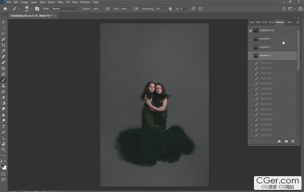The height and width of the screenshot is (192, 304).
Task: Select the Brush tool in toolbar
Action: click(x=3, y=80)
